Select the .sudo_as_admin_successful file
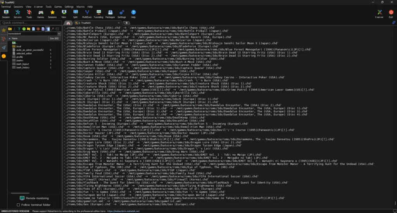 28,50
